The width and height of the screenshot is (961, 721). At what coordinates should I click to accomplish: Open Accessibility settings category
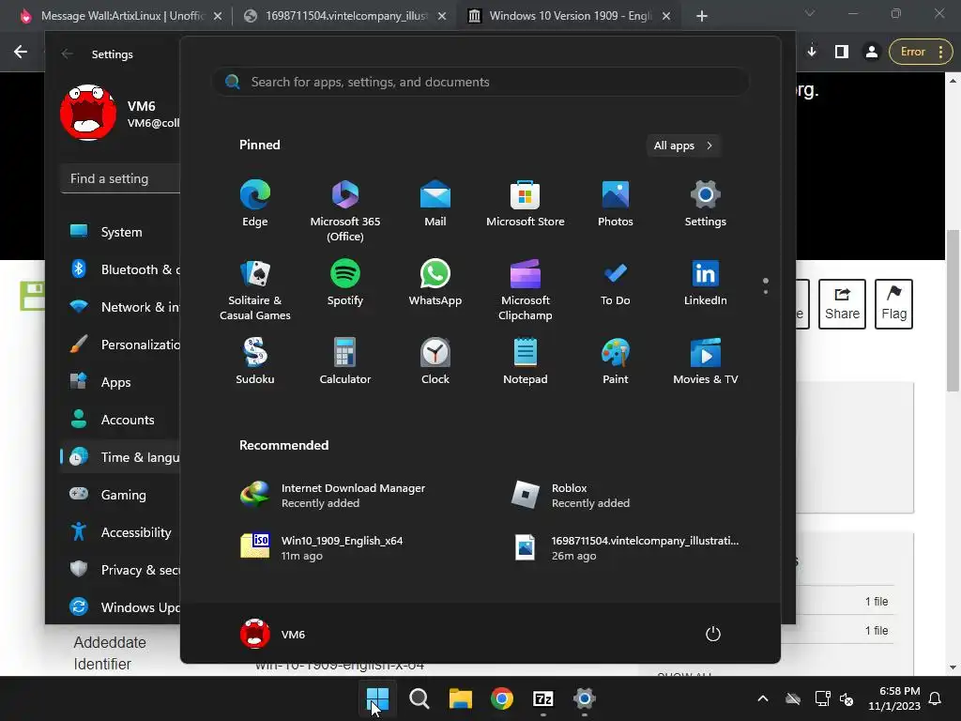point(121,532)
